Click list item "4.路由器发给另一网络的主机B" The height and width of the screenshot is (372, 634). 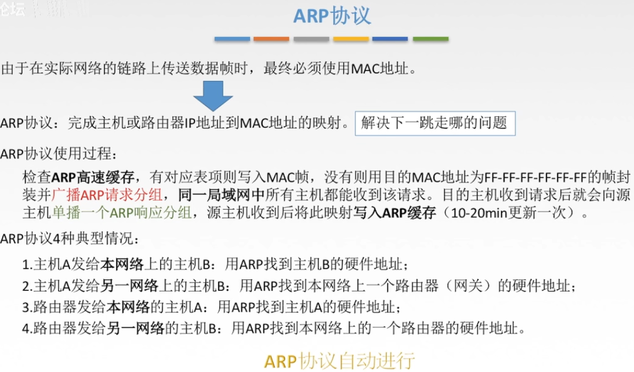119,328
